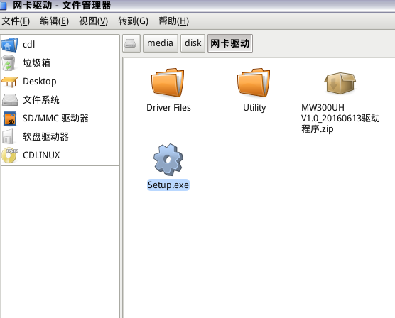Click the 网卡驱动 path button
395x318 pixels.
point(230,43)
